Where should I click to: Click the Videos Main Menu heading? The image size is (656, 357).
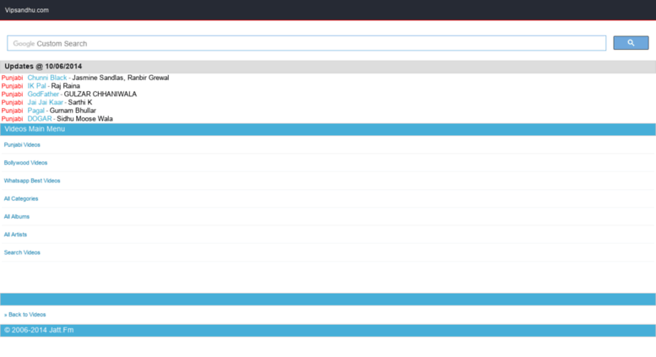click(x=35, y=129)
